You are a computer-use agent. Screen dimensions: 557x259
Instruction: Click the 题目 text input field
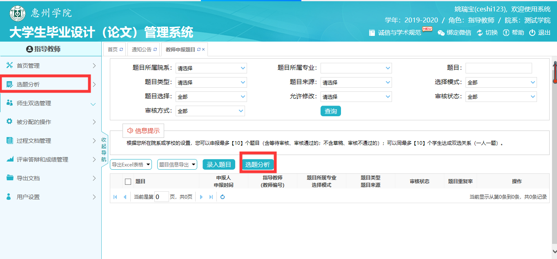point(499,68)
